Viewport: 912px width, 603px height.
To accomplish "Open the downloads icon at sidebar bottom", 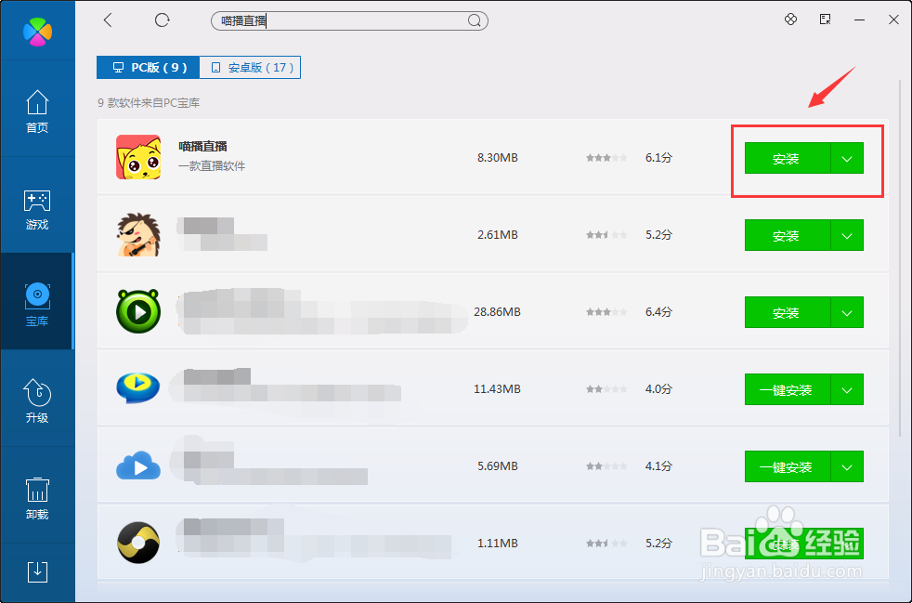I will [x=37, y=572].
